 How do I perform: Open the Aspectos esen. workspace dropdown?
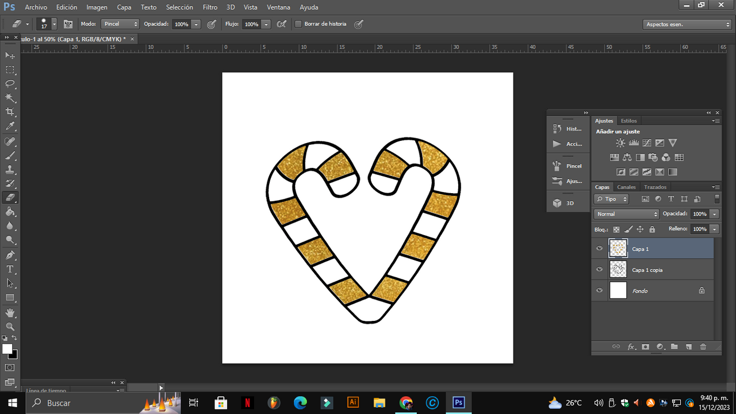point(687,24)
